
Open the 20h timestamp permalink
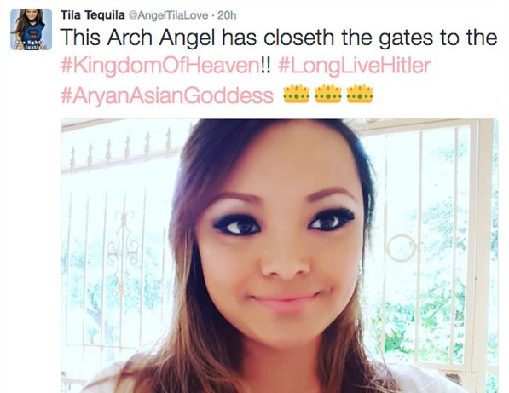tap(227, 15)
